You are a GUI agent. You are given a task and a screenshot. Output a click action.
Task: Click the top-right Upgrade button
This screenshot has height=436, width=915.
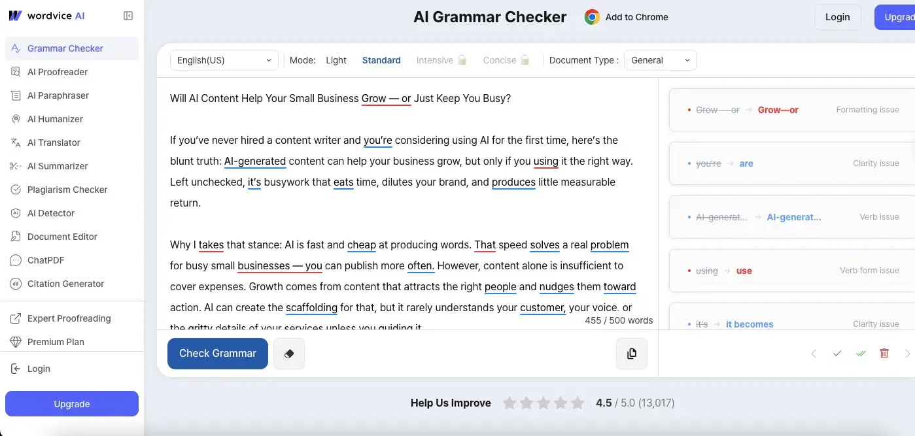point(895,17)
